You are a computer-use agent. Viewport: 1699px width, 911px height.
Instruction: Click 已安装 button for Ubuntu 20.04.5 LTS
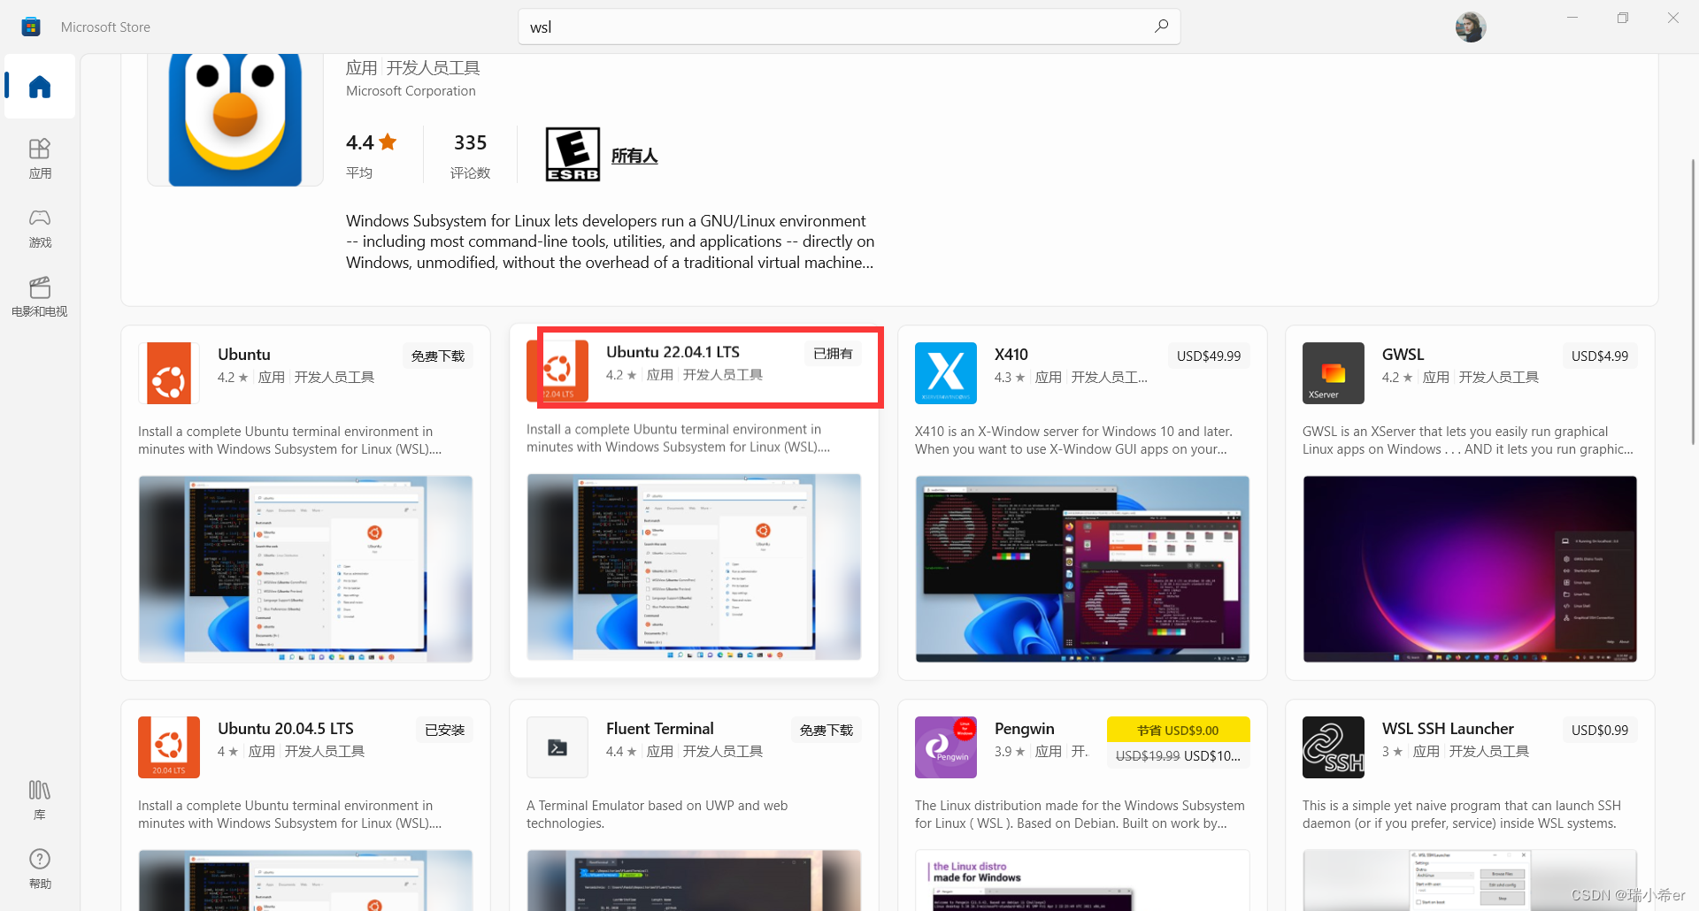pos(444,730)
